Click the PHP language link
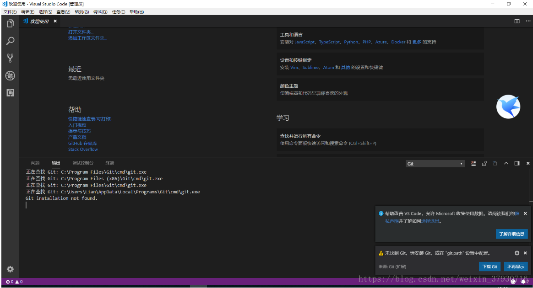 point(366,42)
